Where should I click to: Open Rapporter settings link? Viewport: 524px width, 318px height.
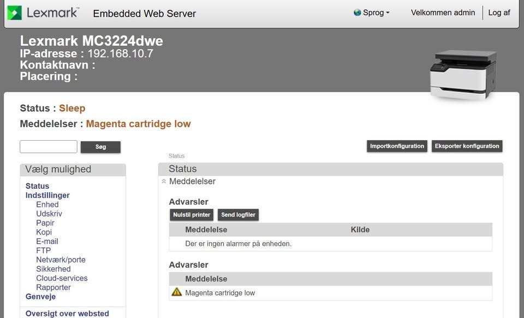pyautogui.click(x=53, y=287)
